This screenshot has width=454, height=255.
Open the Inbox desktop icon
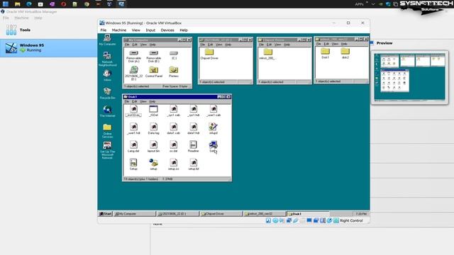click(107, 75)
